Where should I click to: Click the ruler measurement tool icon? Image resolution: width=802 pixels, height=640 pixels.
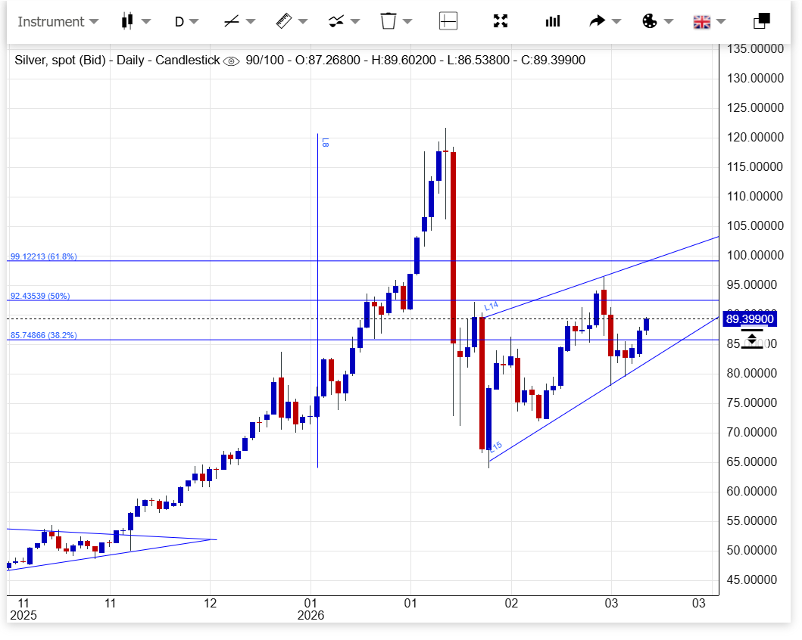(x=284, y=21)
